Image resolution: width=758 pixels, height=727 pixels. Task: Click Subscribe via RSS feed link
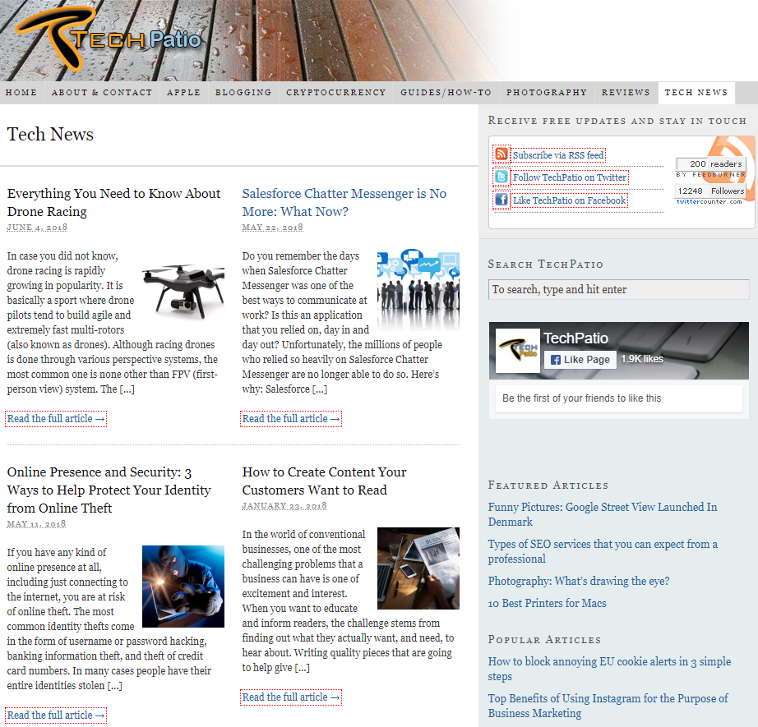tap(558, 155)
